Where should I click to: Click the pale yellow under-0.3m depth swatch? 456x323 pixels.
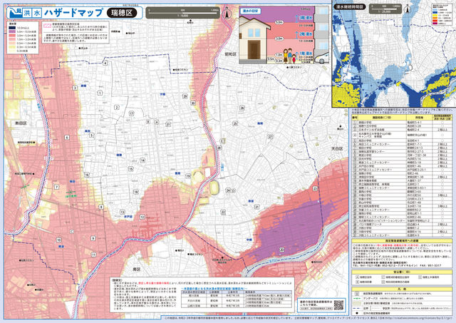[x=12, y=51]
